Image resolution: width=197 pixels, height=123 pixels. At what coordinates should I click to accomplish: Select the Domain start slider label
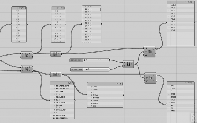tap(76, 60)
